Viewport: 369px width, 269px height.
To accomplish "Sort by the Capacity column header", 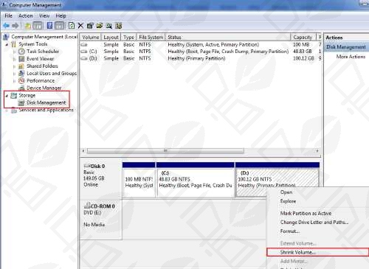I will 303,37.
